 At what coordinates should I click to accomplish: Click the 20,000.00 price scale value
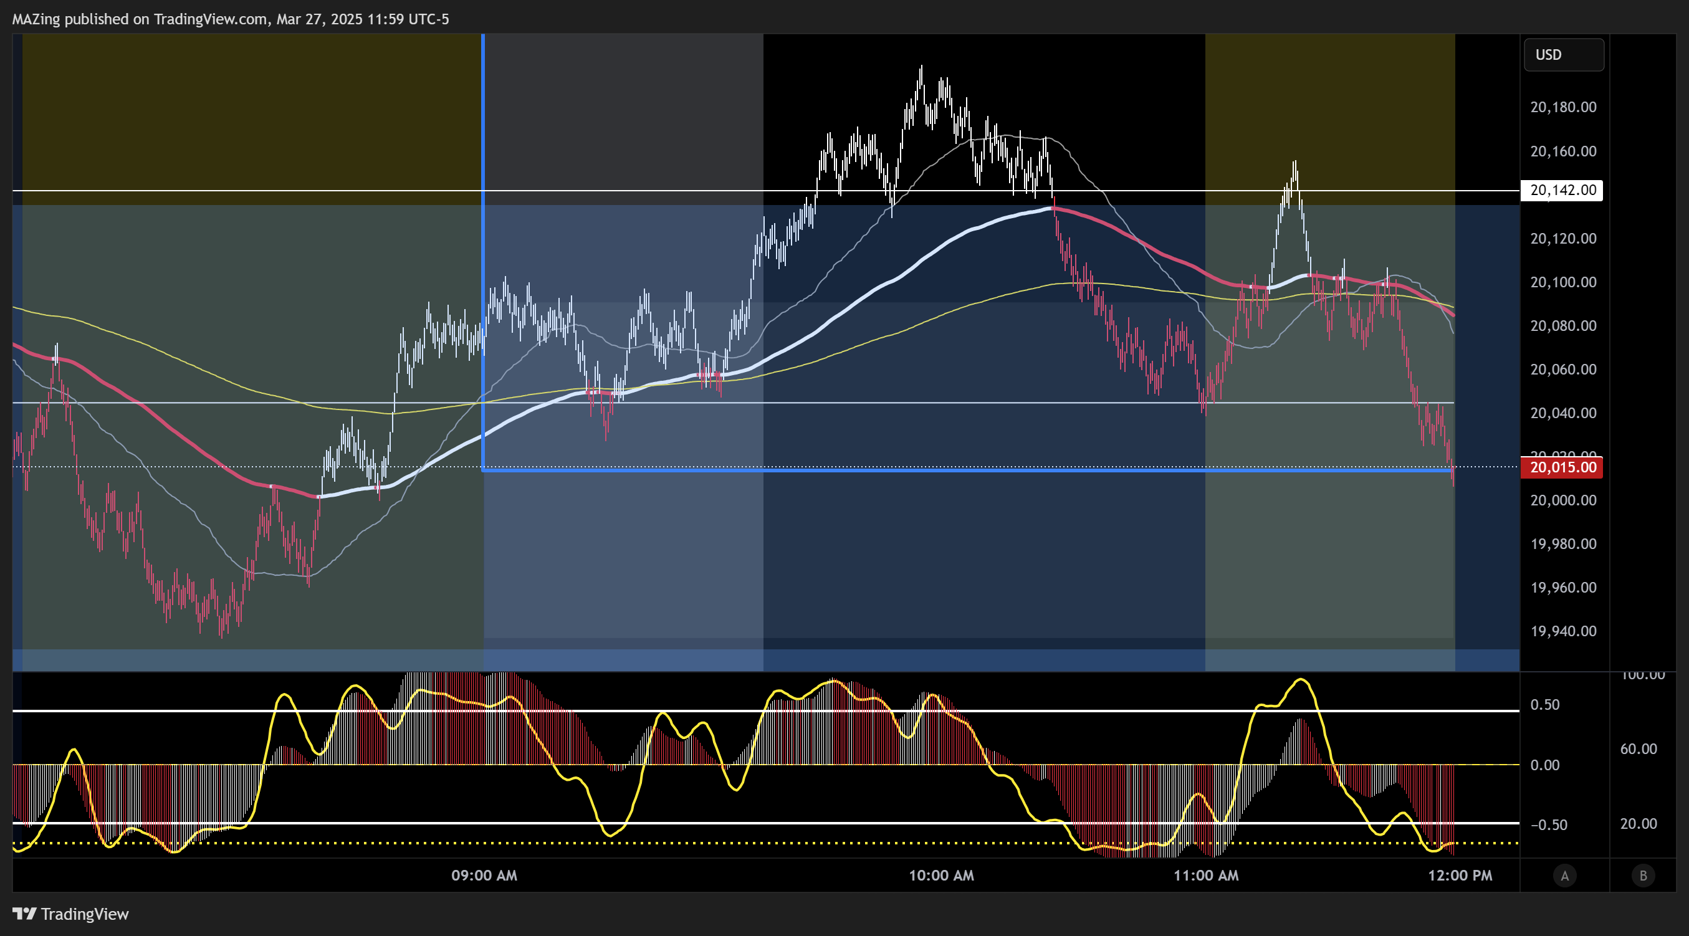[x=1563, y=500]
